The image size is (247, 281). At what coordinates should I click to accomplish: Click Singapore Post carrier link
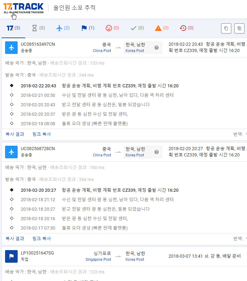click(x=98, y=260)
